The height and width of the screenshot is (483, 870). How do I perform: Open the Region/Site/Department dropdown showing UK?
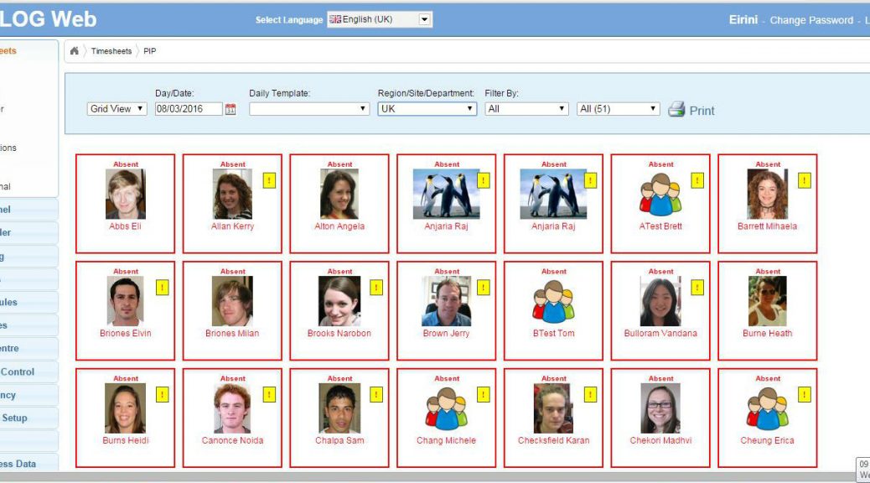(427, 109)
